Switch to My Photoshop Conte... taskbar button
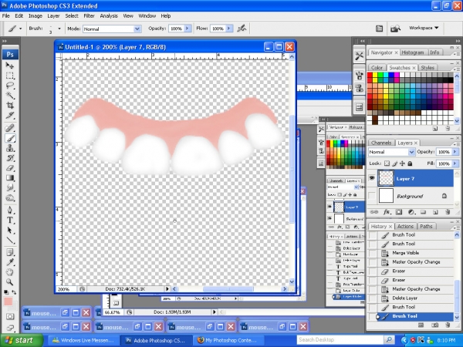This screenshot has height=347, width=463. pos(228,341)
